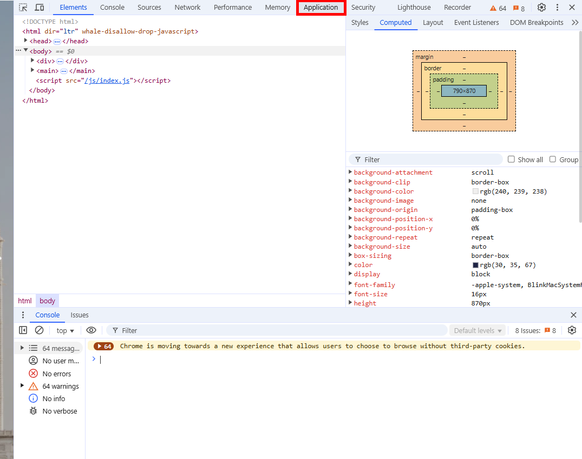Collapse the body node arrow
The width and height of the screenshot is (582, 459).
pyautogui.click(x=25, y=50)
